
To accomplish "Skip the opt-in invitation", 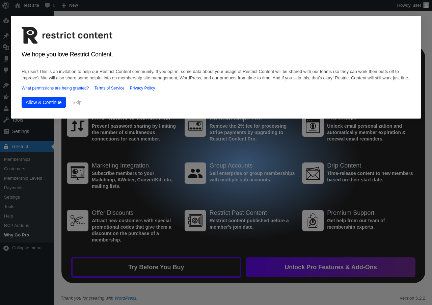I will 77,102.
